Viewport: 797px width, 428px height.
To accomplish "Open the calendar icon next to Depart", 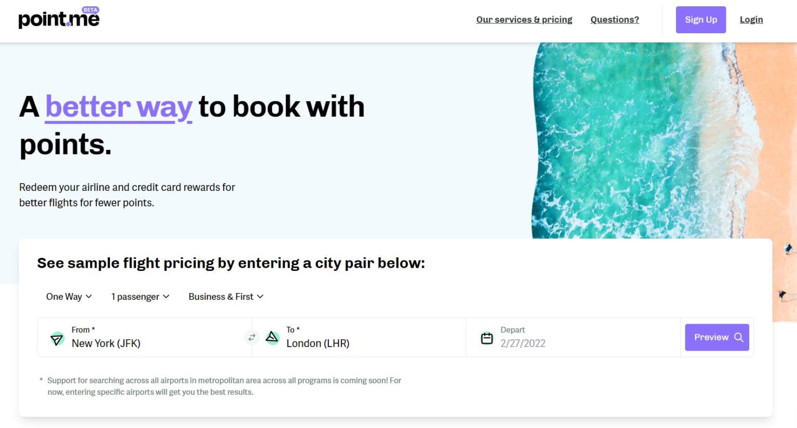I will click(486, 337).
